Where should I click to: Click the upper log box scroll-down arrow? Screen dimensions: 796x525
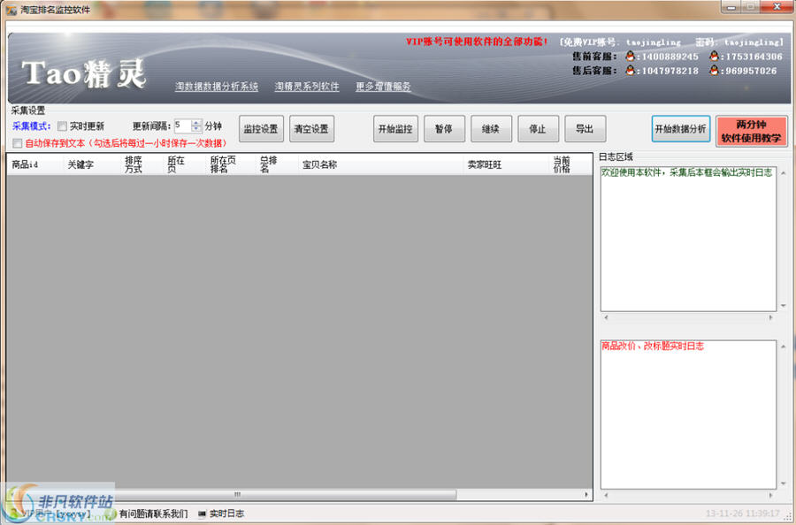pos(783,305)
